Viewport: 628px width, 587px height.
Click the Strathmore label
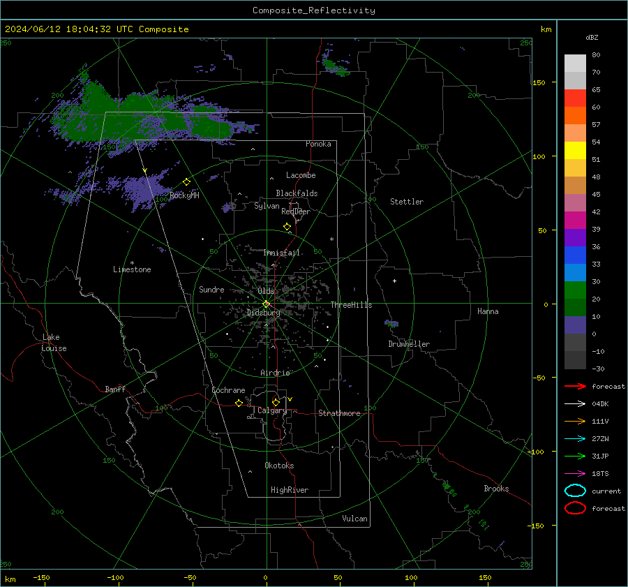pyautogui.click(x=339, y=413)
